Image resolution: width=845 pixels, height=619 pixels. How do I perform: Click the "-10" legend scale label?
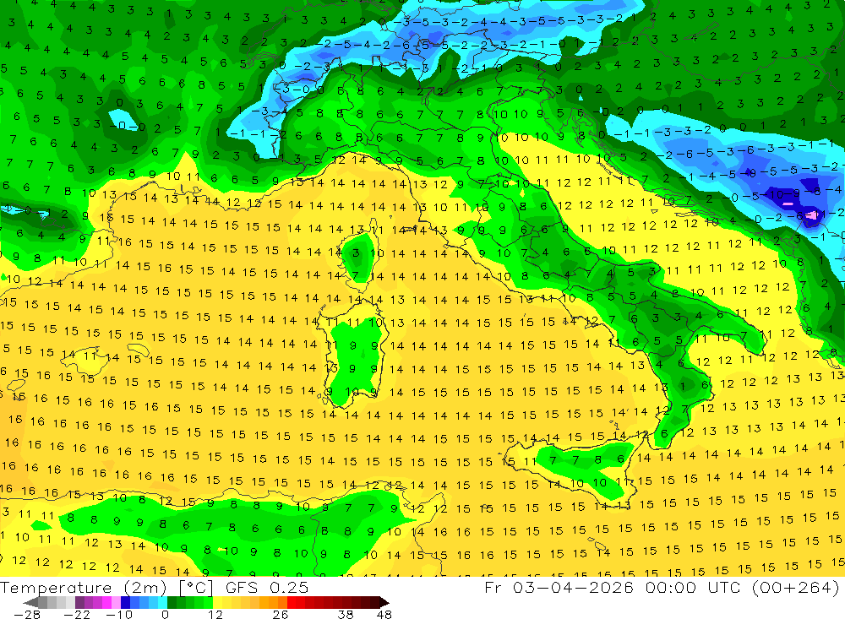[x=119, y=615]
